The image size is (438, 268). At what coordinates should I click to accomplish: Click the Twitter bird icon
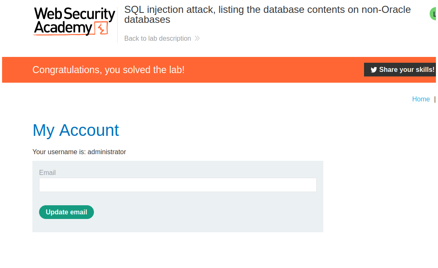[x=374, y=70]
